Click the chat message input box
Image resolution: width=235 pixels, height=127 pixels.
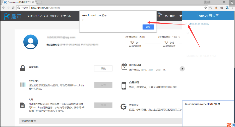click(208, 114)
